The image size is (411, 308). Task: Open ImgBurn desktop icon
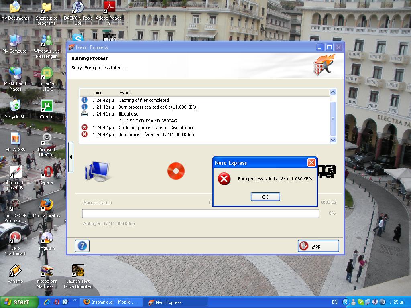coord(47,241)
